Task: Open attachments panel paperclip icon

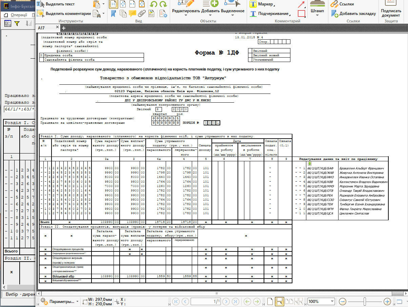Action: [142, 14]
